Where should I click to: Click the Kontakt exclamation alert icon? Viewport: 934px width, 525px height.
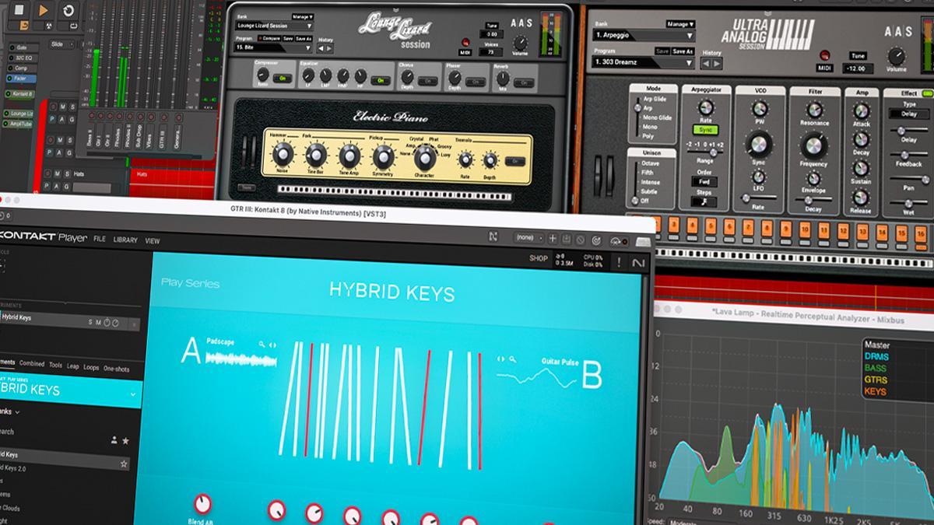(620, 263)
